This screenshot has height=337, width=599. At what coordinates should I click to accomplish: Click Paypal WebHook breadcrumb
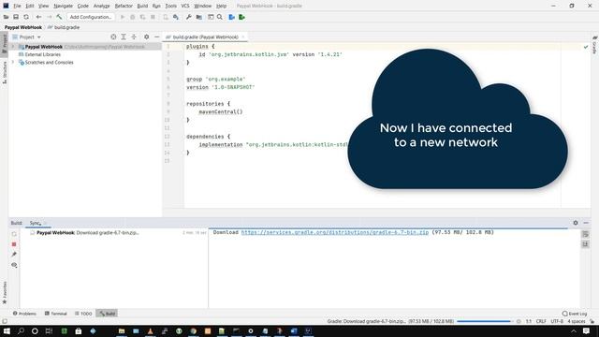[x=22, y=27]
